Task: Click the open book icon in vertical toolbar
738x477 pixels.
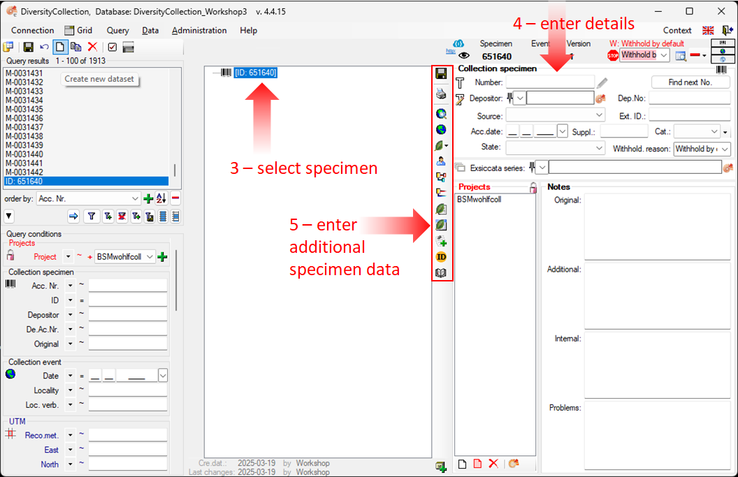Action: [x=441, y=273]
